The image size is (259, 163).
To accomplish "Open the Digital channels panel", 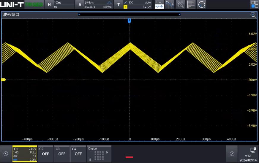I will pyautogui.click(x=99, y=154).
